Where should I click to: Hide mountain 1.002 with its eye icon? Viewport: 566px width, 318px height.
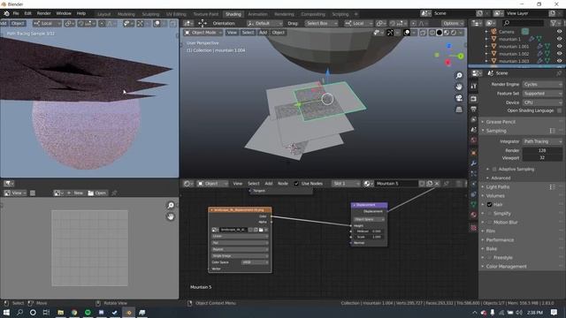(559, 54)
